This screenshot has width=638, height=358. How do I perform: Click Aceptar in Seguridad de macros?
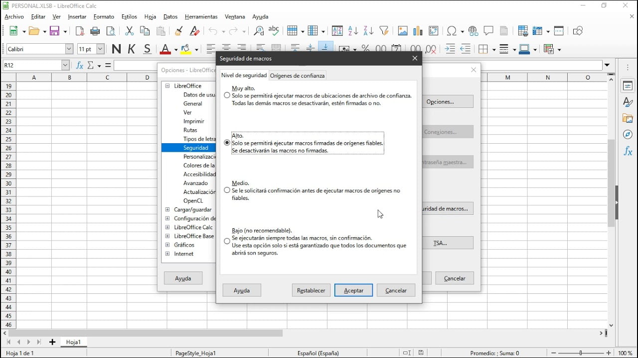tap(353, 290)
